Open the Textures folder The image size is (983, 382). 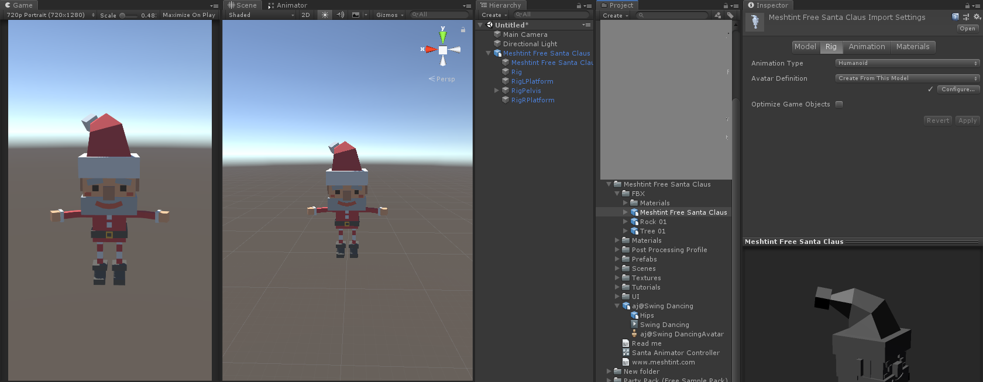(646, 278)
